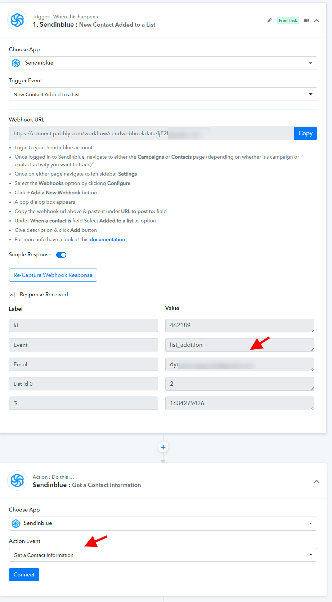Collapse trigger step with chevron up
The width and height of the screenshot is (332, 602).
317,21
